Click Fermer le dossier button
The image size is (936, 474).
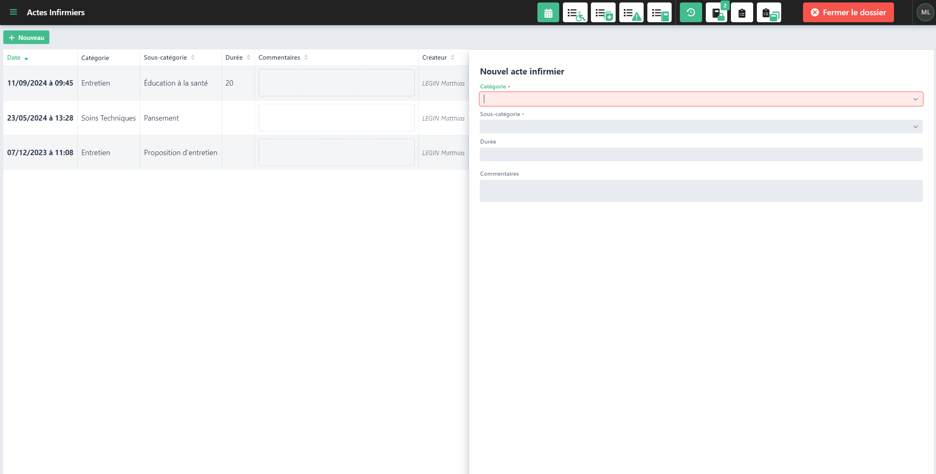pyautogui.click(x=848, y=12)
